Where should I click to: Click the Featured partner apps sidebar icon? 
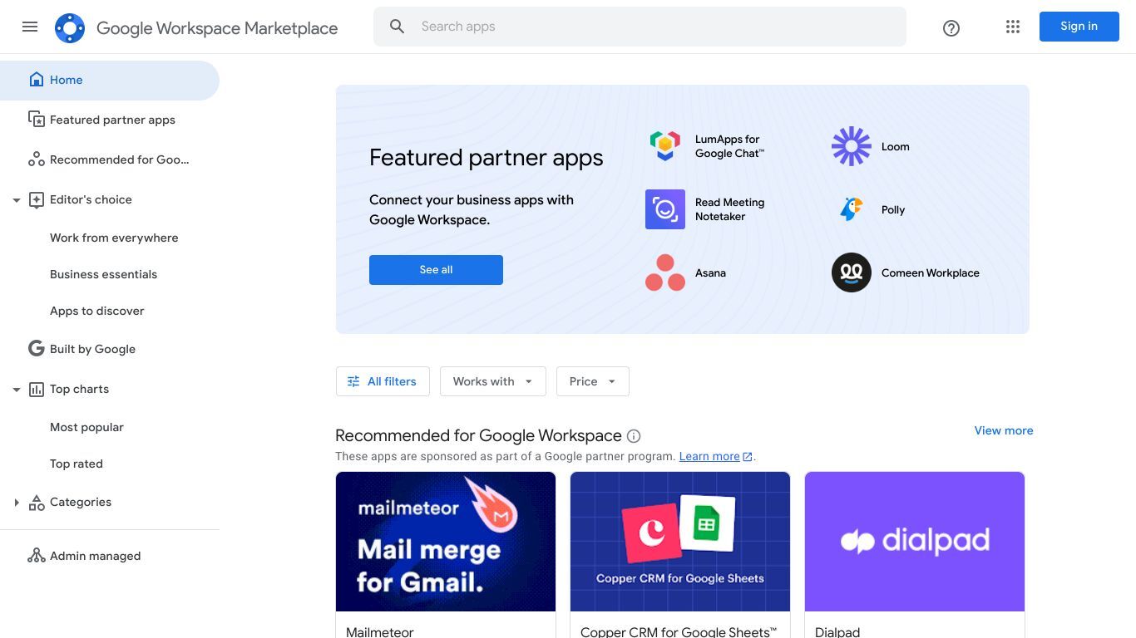(37, 120)
